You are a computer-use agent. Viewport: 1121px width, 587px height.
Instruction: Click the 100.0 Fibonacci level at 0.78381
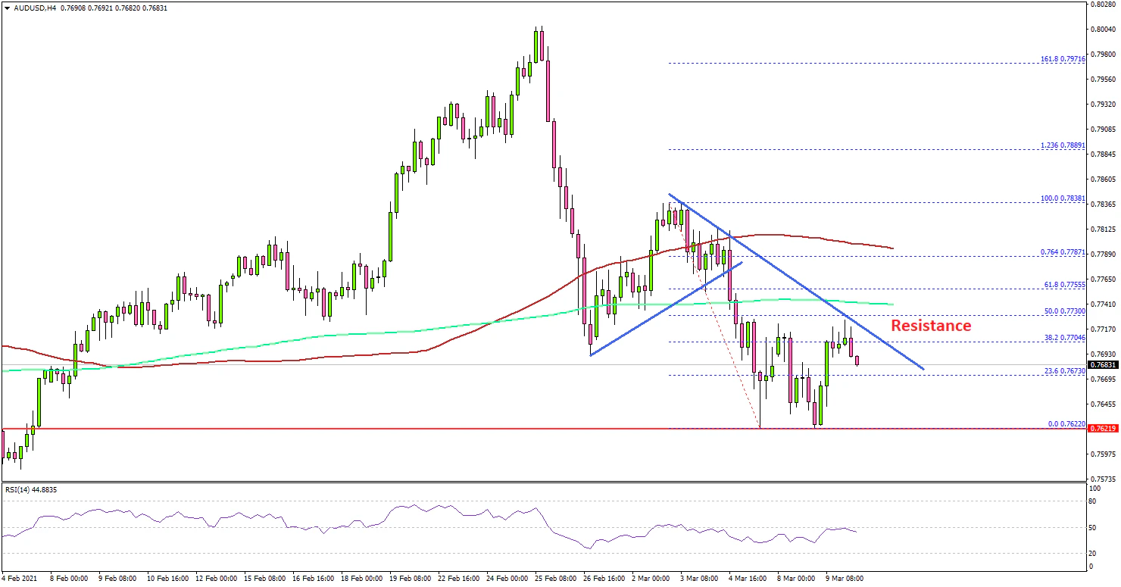pos(1064,198)
